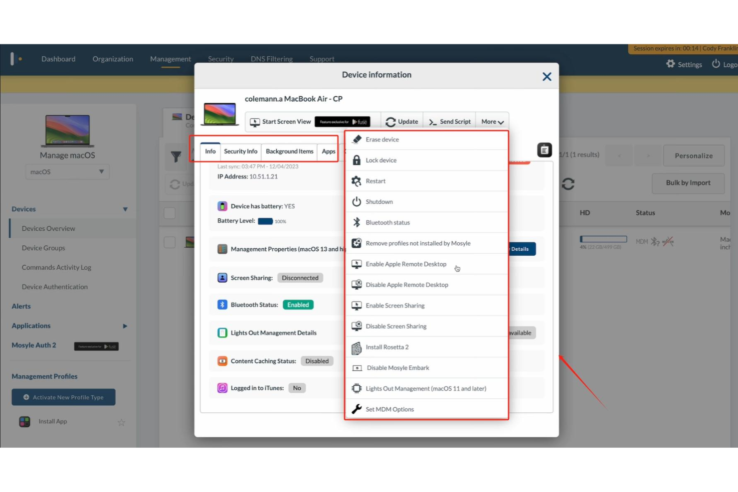The image size is (738, 492).
Task: Click the MDM status icons in the Status column
Action: point(655,242)
